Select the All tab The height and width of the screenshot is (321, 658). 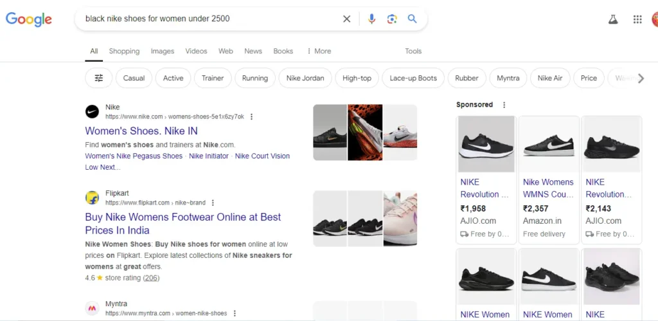click(94, 51)
